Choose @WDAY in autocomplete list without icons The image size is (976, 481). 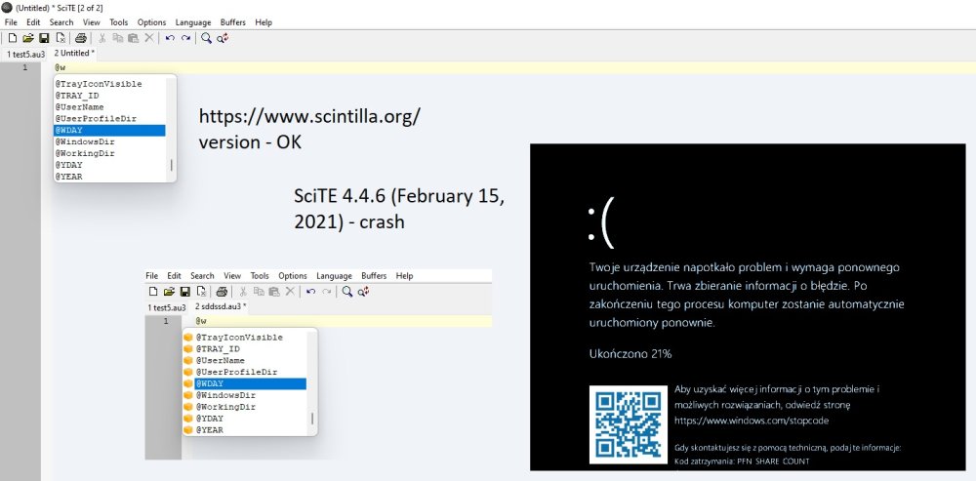(109, 130)
